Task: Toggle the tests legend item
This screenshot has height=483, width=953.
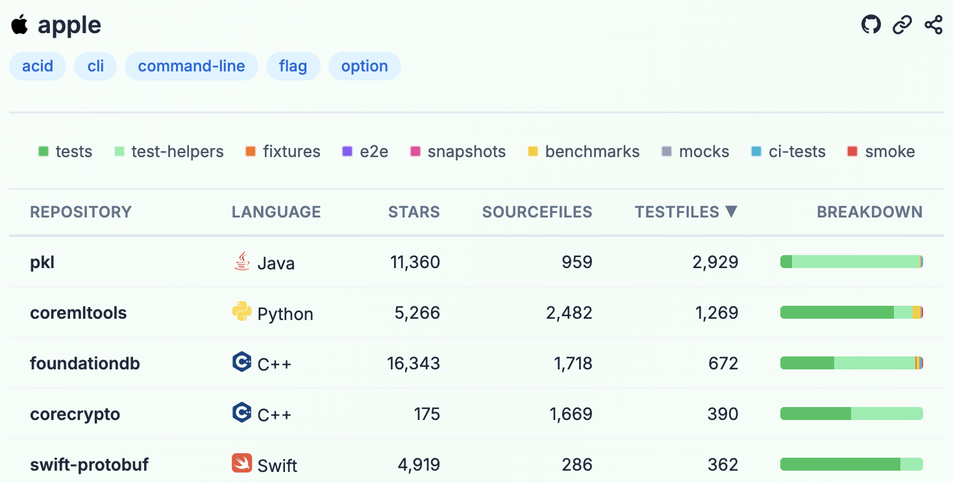Action: pos(65,152)
